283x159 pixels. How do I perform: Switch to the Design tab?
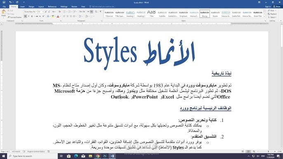coord(31,7)
